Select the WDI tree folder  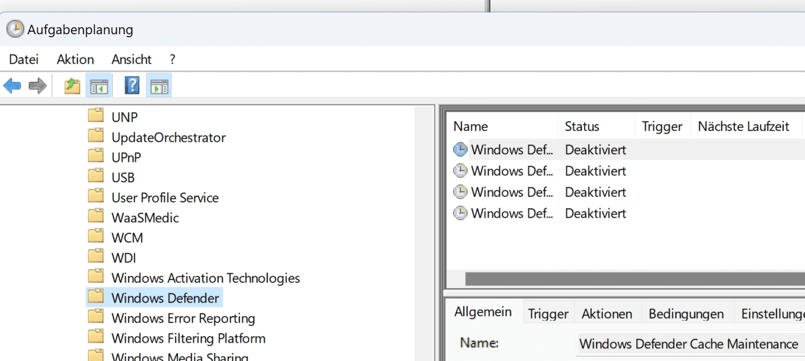124,258
